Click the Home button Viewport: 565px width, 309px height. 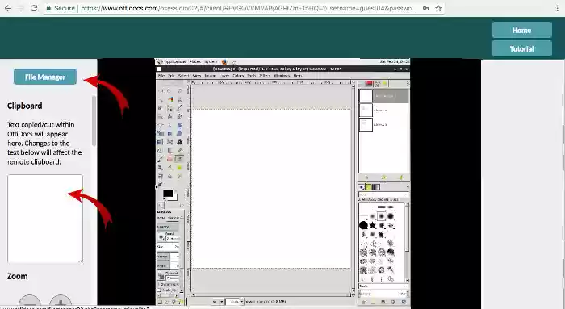point(521,30)
